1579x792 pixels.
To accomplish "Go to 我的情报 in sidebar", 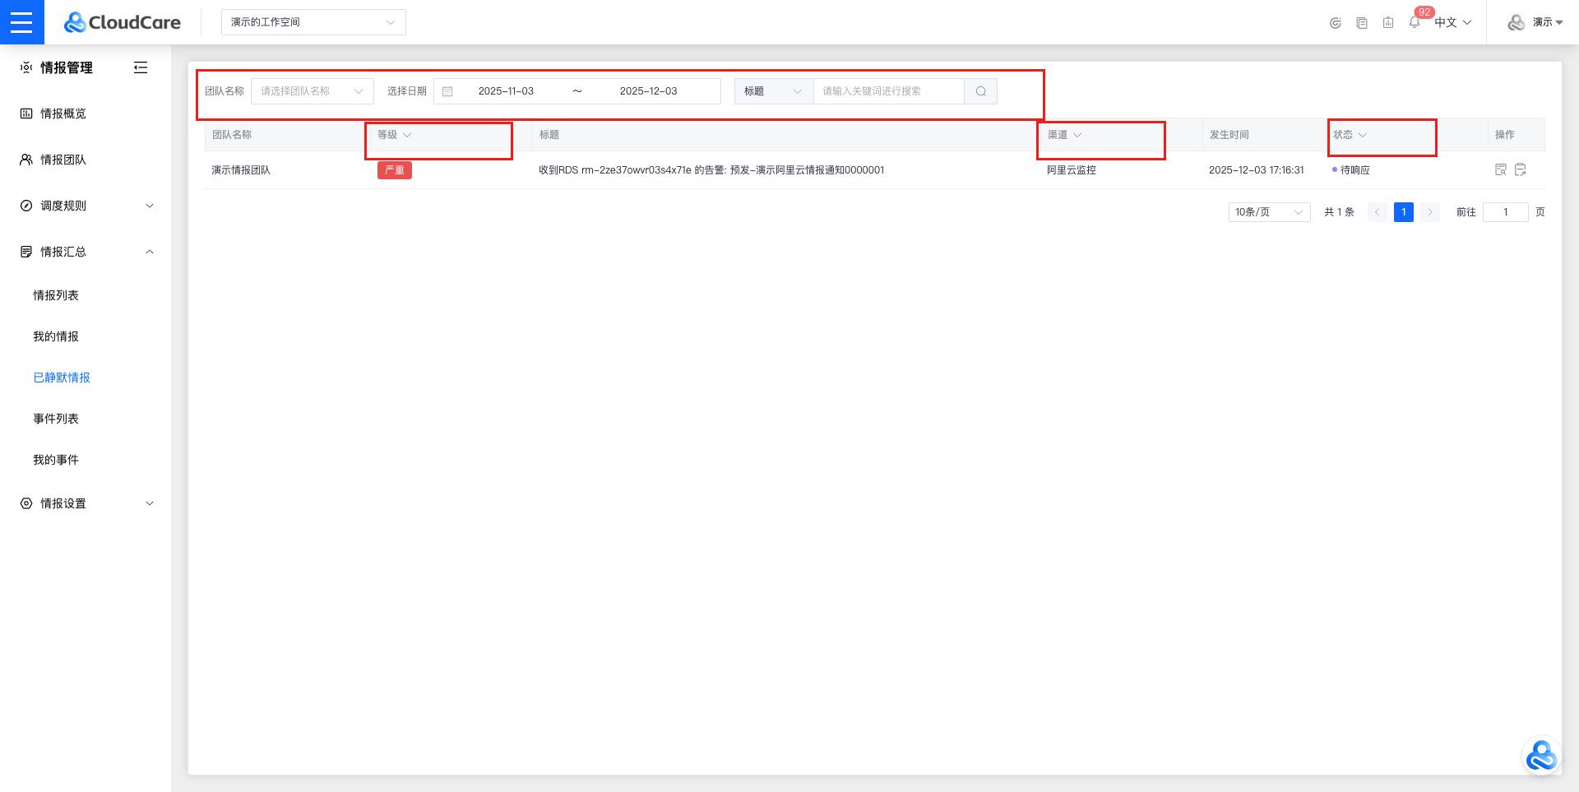I will [56, 336].
